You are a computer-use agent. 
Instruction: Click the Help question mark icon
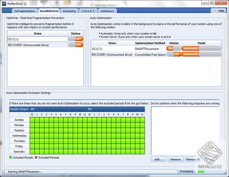[214, 11]
